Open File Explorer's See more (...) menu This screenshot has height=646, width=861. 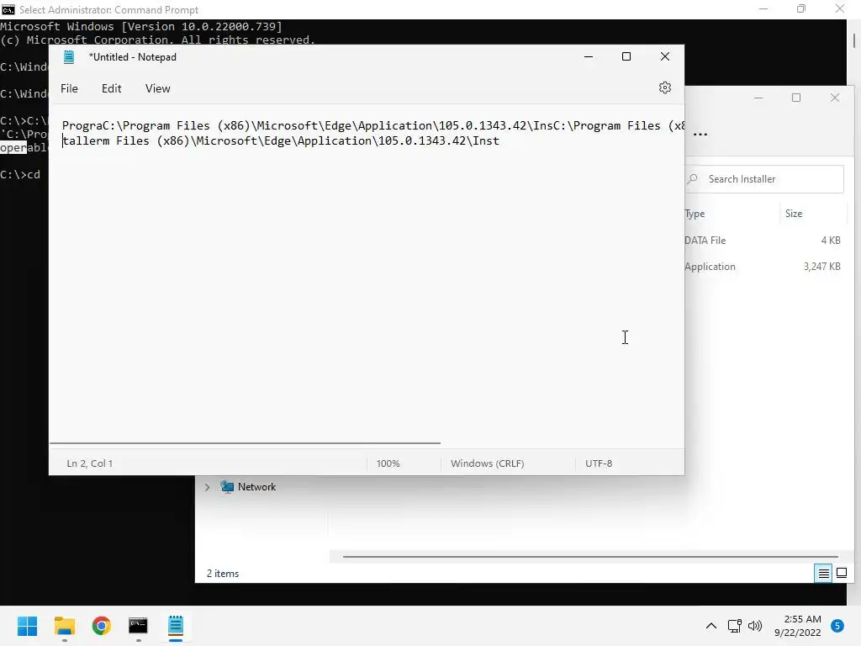tap(700, 134)
